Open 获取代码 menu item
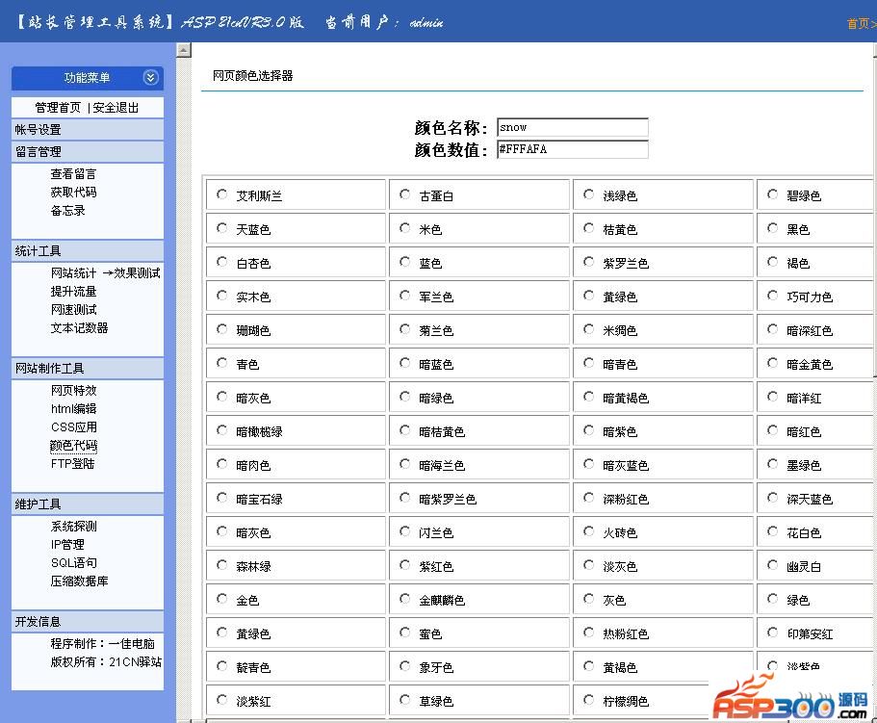The width and height of the screenshot is (877, 723). (x=73, y=193)
